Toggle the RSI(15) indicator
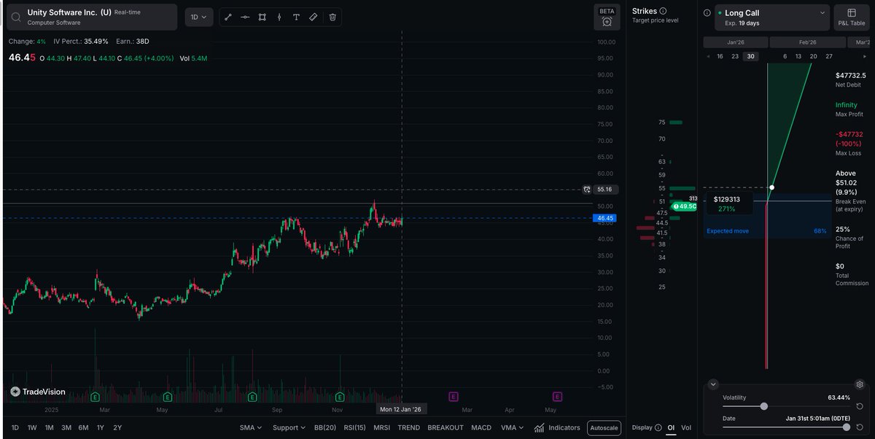The image size is (875, 439). tap(355, 428)
